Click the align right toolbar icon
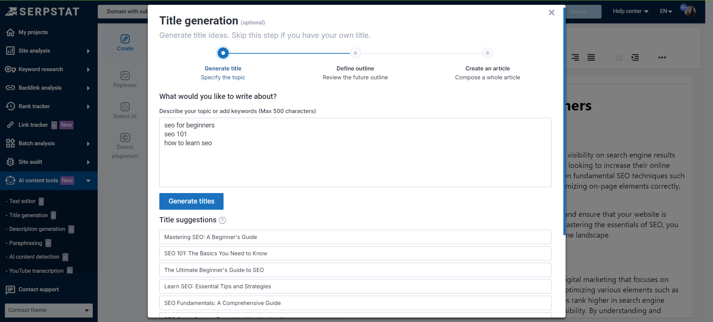 point(575,57)
